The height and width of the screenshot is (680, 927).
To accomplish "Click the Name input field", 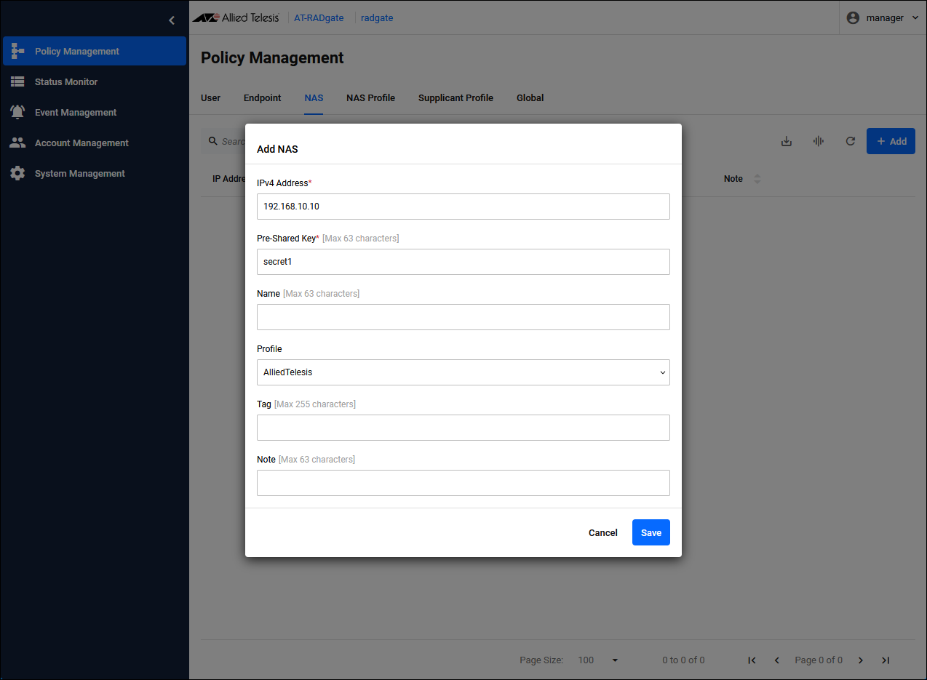I will 463,317.
